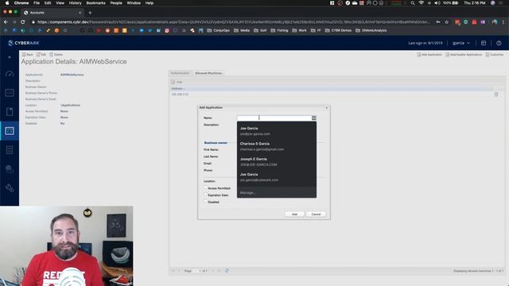The width and height of the screenshot is (509, 286).
Task: Choose Joe Garcia joe-garcia.com autofill suggestion
Action: (x=277, y=131)
